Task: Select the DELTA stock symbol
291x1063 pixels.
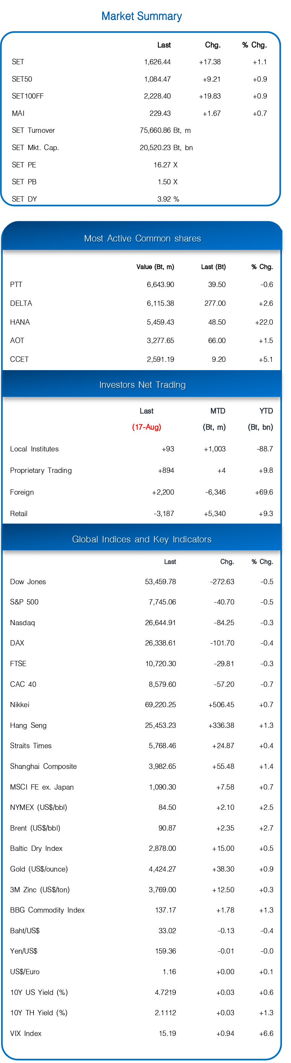Action: 21,303
